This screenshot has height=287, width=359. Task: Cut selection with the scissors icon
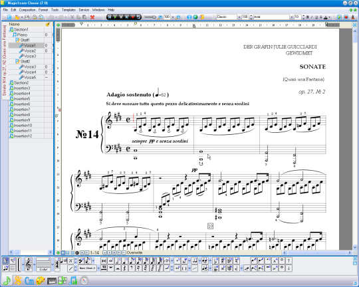click(x=72, y=17)
